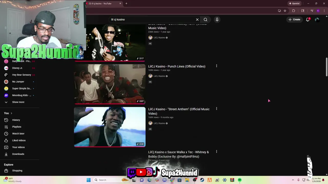Open Spotify from the taskbar
This screenshot has width=328, height=184.
tap(240, 180)
